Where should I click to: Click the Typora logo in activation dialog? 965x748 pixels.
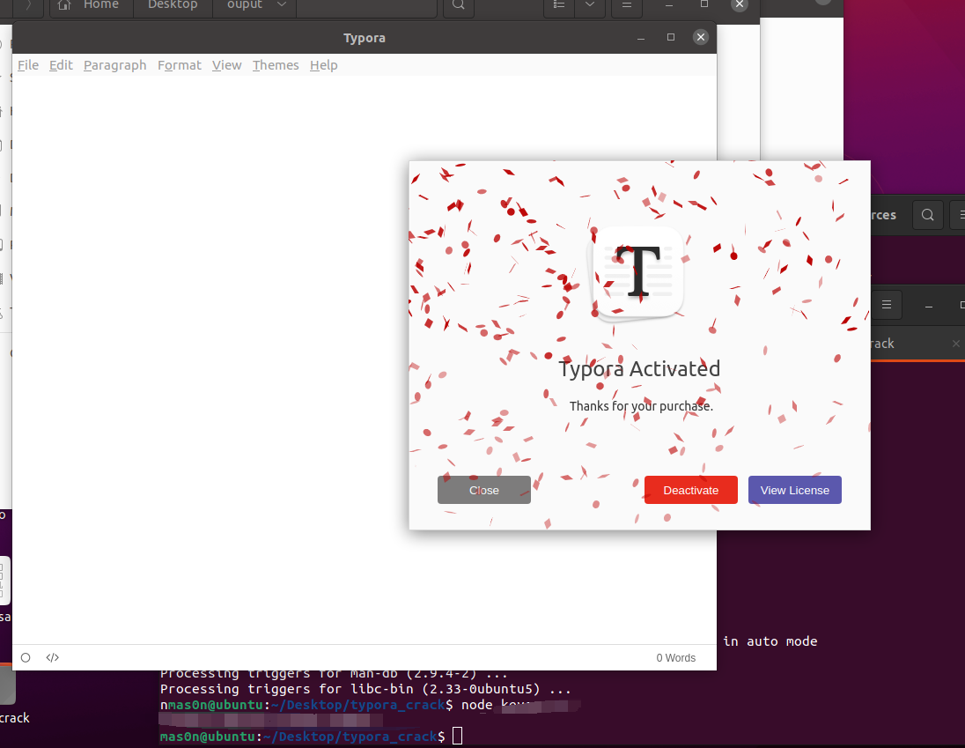coord(637,274)
